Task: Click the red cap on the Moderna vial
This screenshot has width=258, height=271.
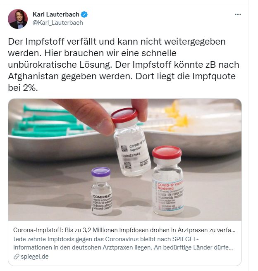Action: [167, 152]
